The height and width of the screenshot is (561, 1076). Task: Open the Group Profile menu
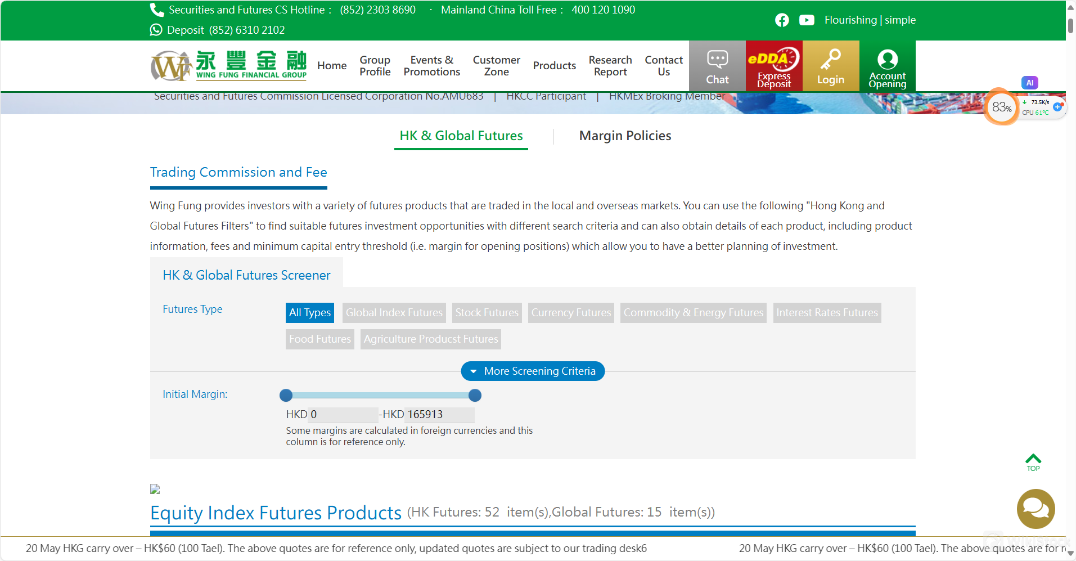point(375,66)
